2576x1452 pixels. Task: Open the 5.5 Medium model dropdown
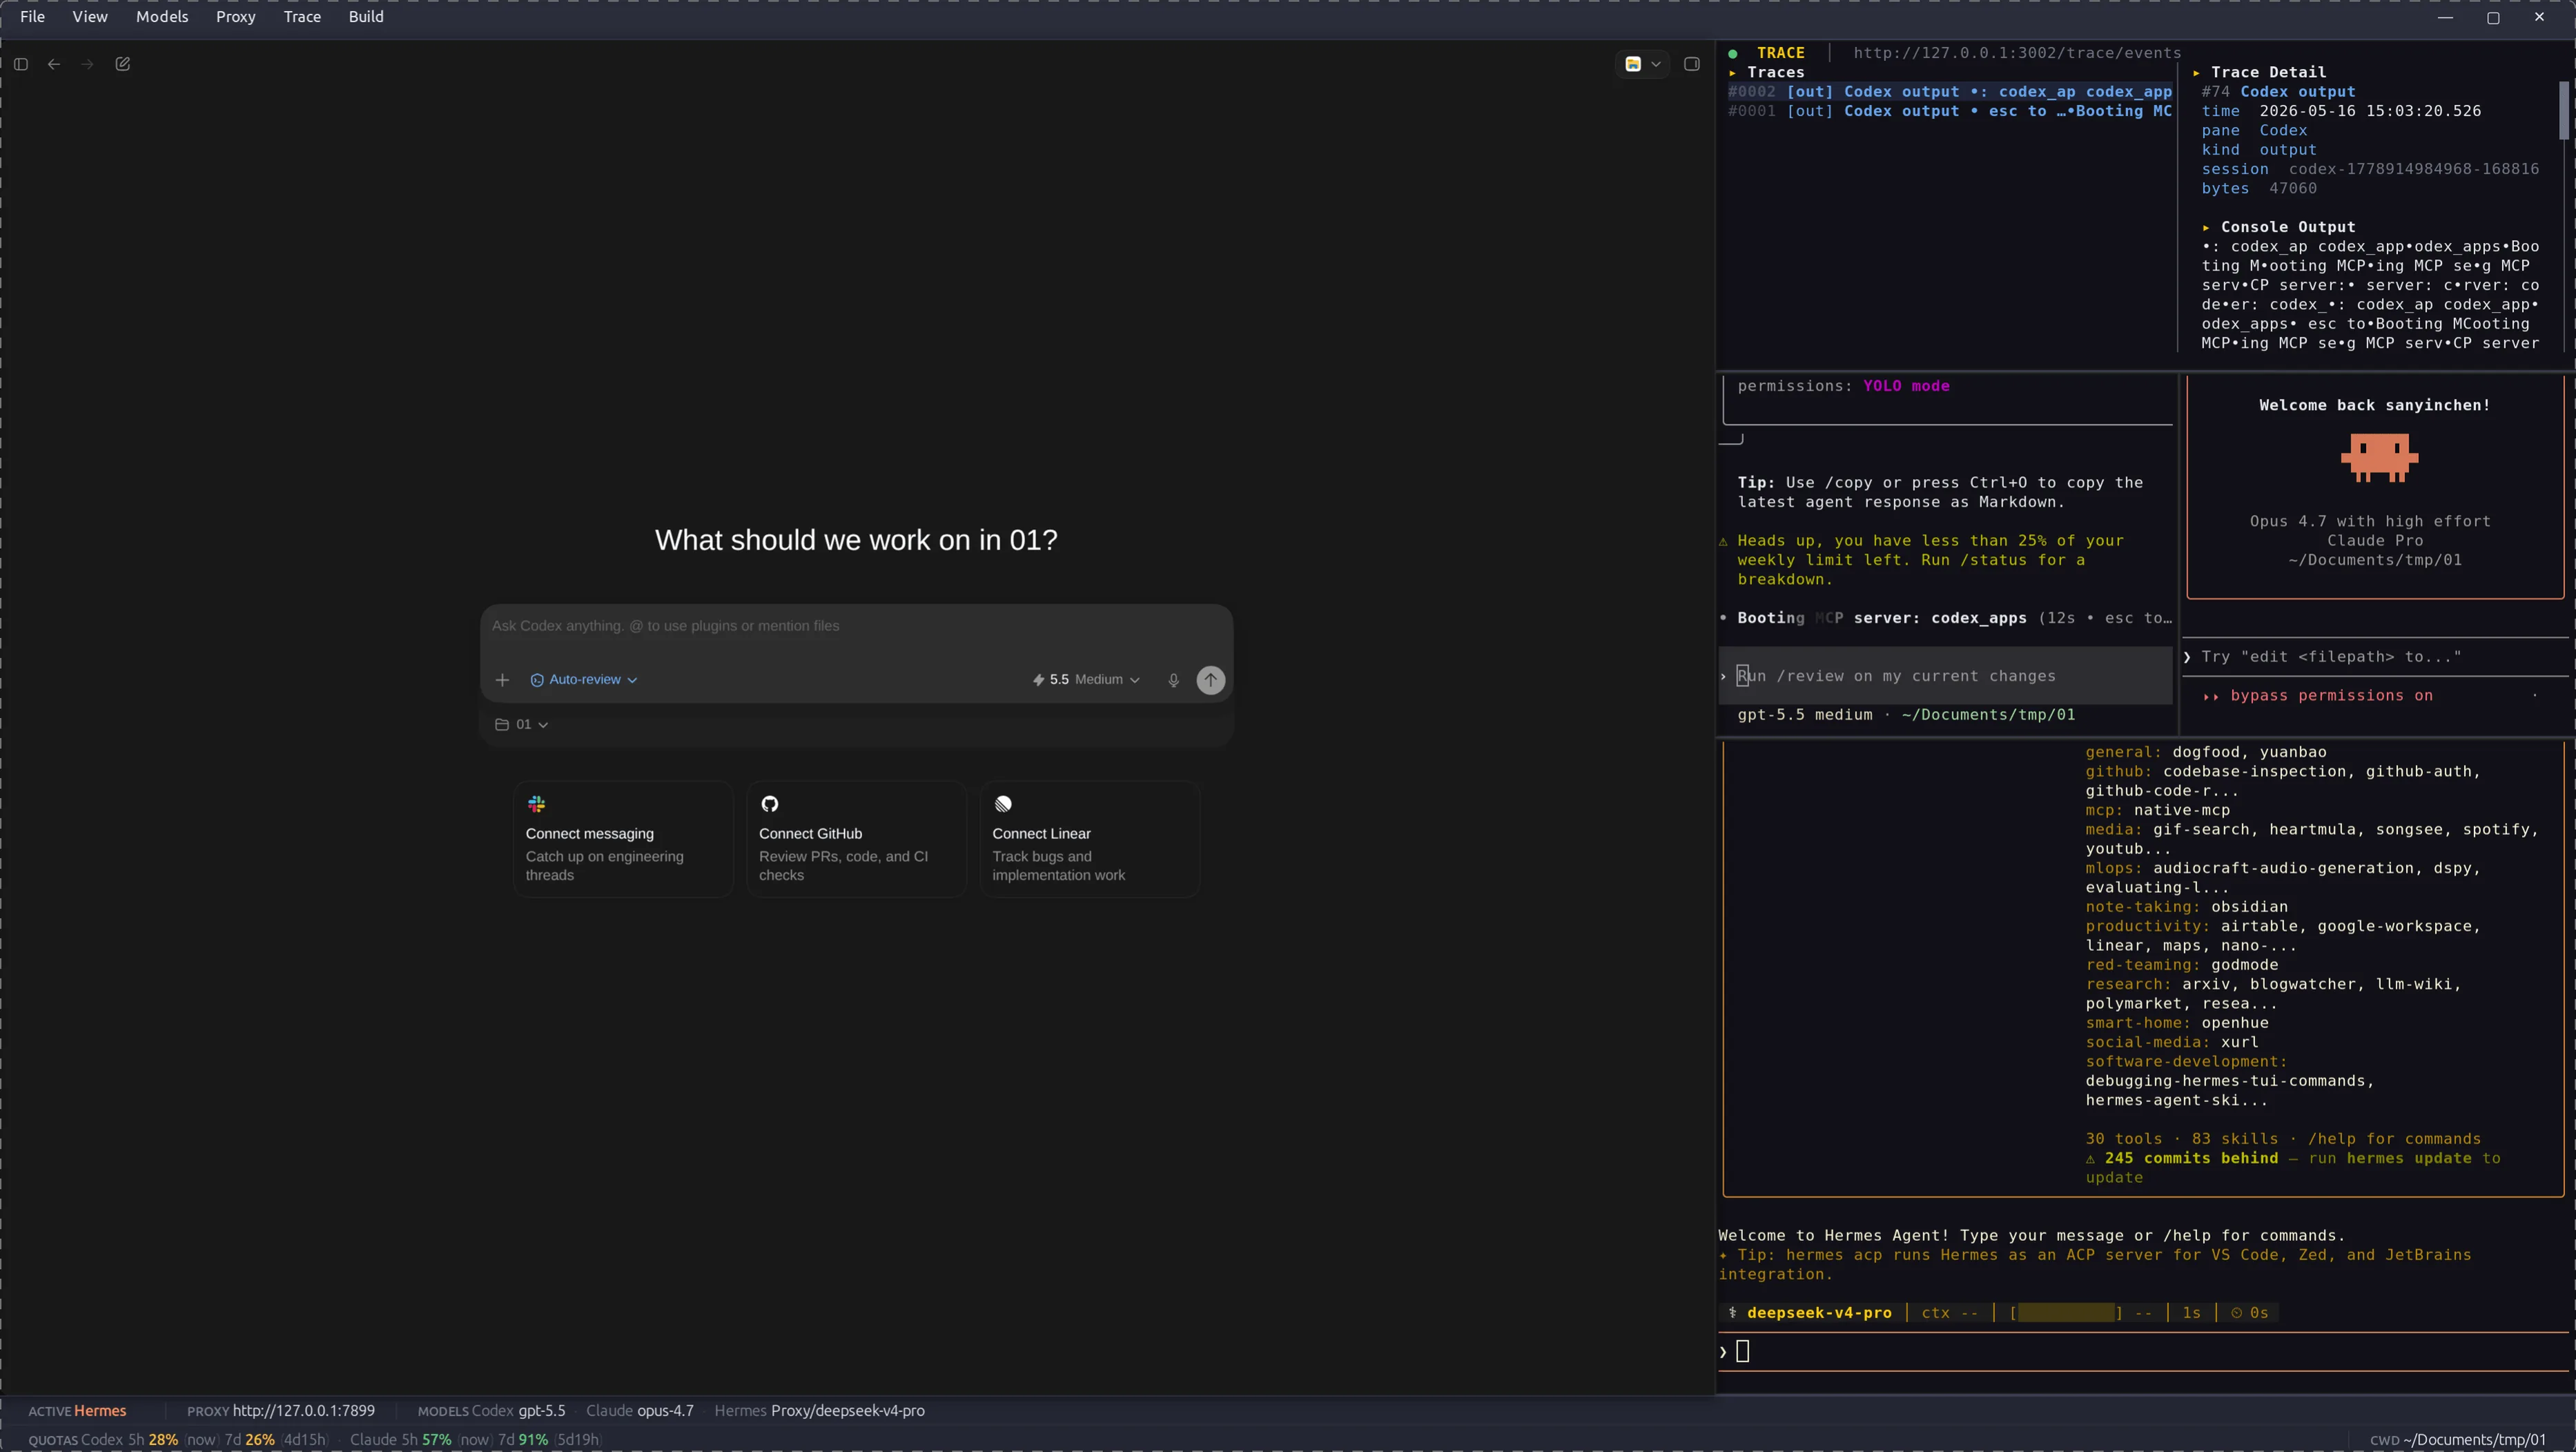pyautogui.click(x=1087, y=680)
